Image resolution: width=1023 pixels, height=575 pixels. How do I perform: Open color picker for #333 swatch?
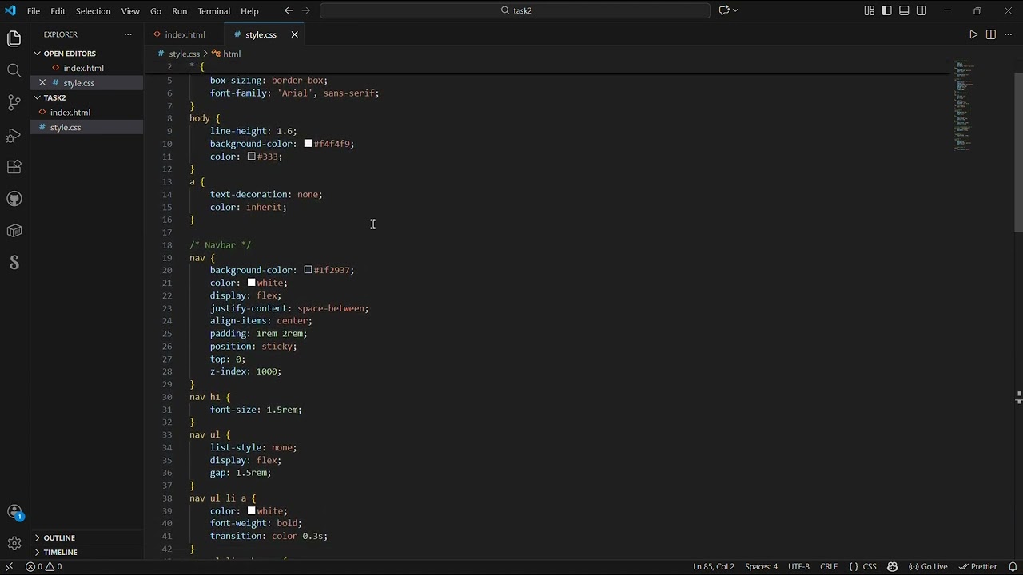[x=251, y=157]
